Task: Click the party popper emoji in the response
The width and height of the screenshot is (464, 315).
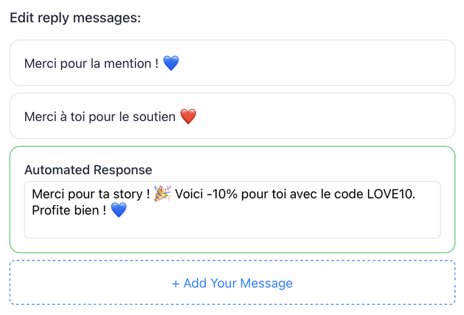Action: (162, 194)
